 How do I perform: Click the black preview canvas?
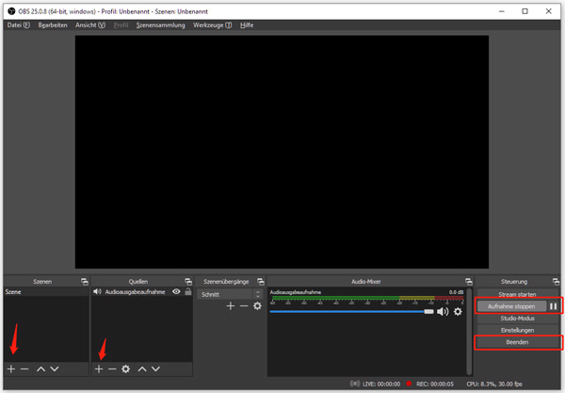click(x=282, y=152)
